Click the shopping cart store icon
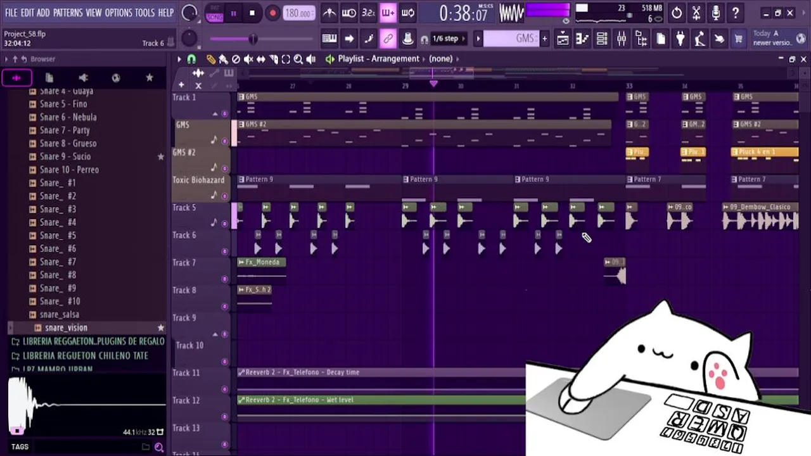The width and height of the screenshot is (811, 456). [739, 39]
